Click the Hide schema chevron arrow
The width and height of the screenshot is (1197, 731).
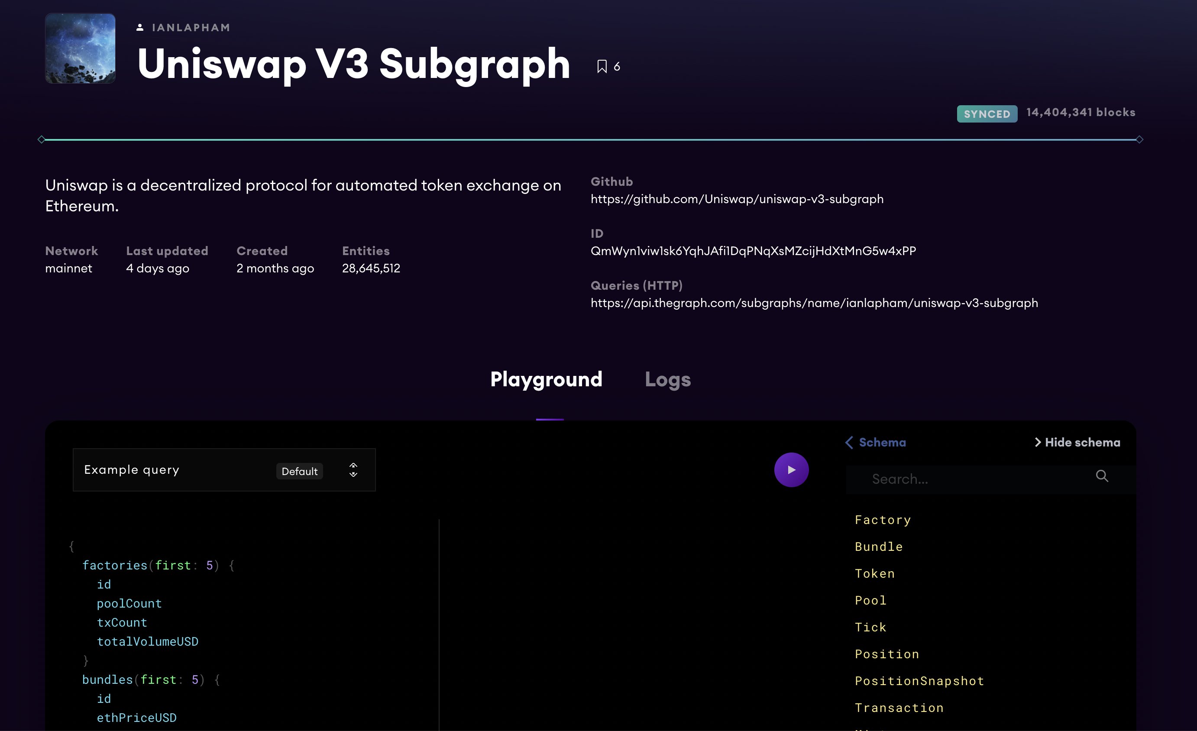tap(1038, 443)
